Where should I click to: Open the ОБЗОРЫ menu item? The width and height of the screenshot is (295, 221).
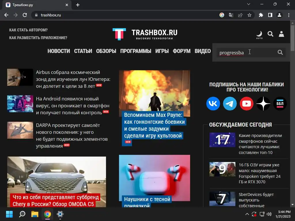[106, 51]
